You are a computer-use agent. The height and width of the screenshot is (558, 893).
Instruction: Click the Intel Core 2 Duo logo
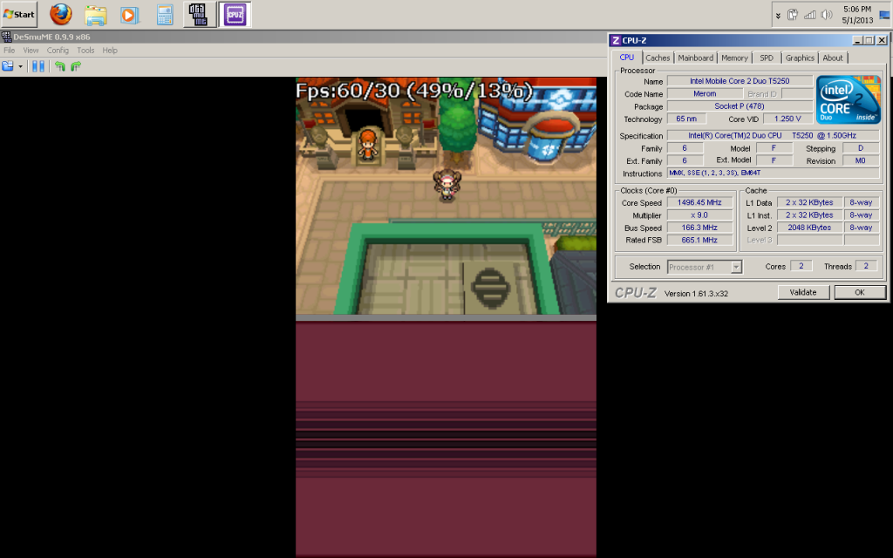(849, 99)
